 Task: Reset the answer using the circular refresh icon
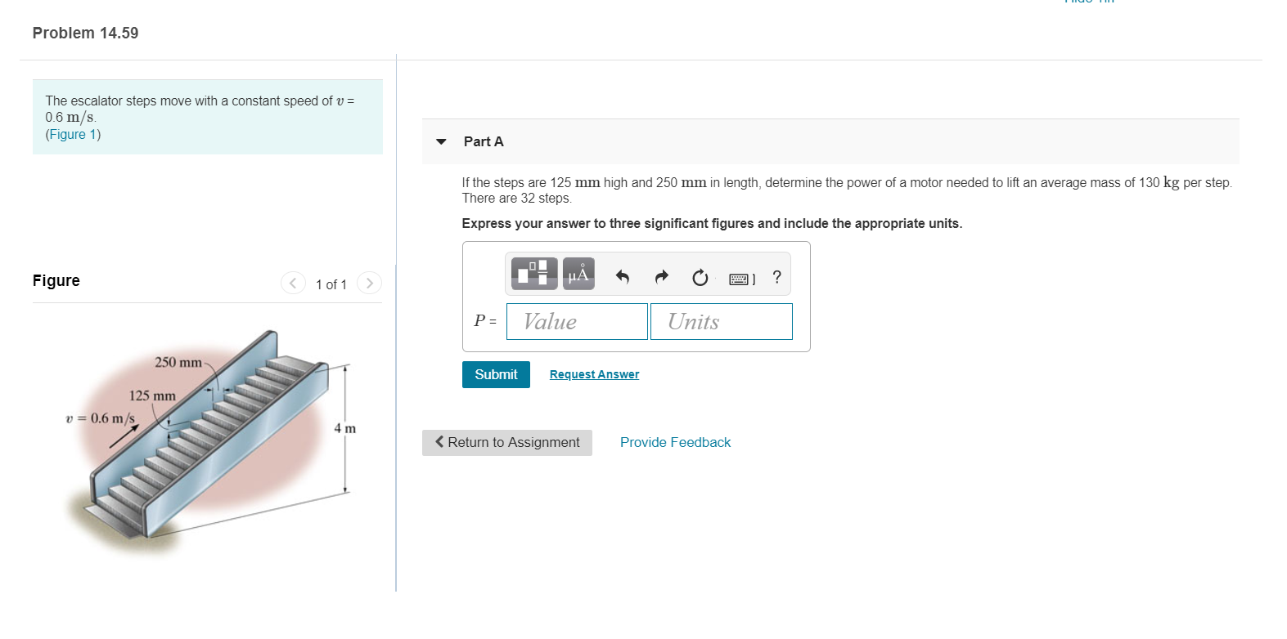700,277
